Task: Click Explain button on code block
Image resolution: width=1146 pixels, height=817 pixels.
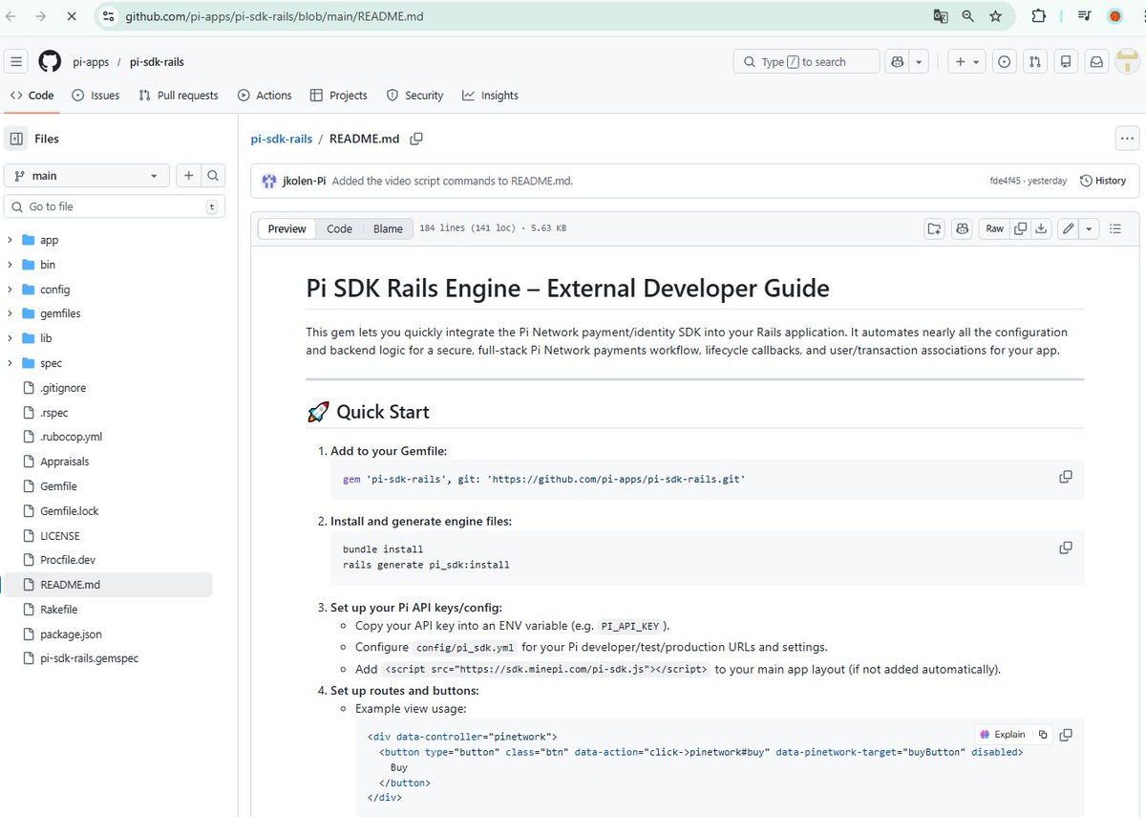Action: [x=1003, y=735]
